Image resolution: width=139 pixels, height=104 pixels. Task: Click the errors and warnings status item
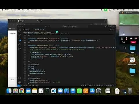pos(32,86)
